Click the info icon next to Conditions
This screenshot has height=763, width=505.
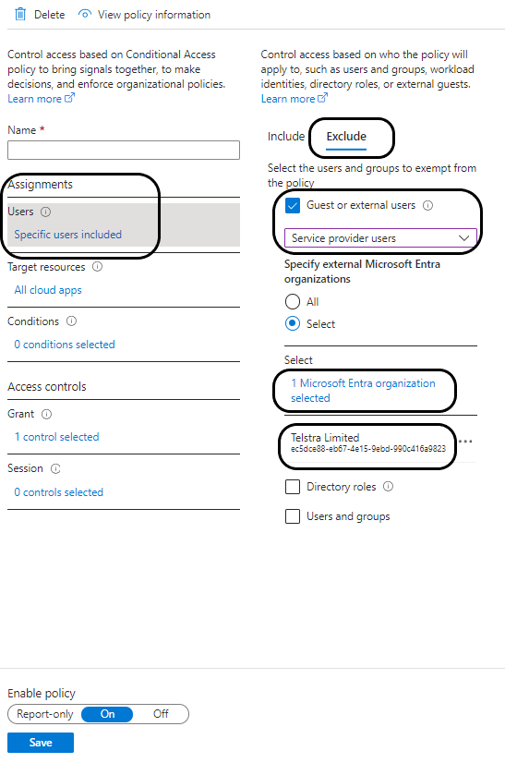pyautogui.click(x=71, y=321)
